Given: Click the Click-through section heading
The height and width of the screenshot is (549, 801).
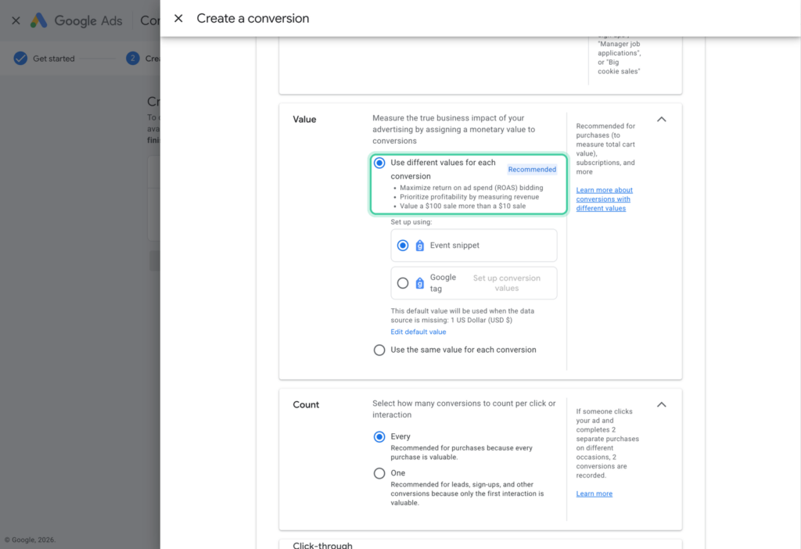Looking at the screenshot, I should point(322,545).
